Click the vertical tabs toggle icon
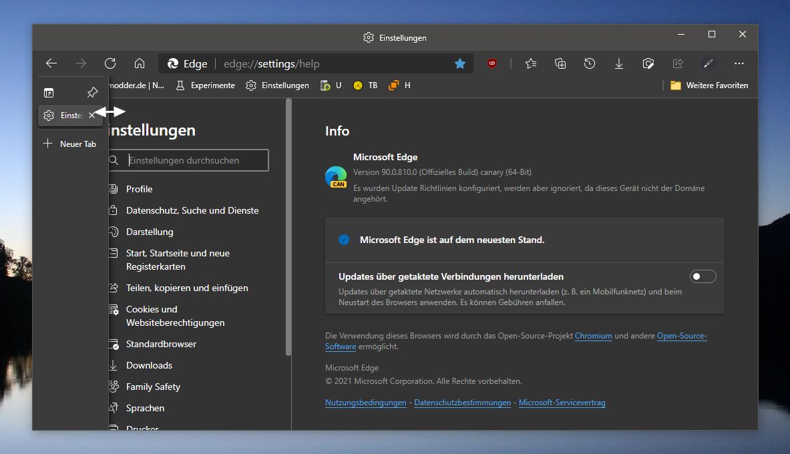This screenshot has width=790, height=454. (49, 93)
